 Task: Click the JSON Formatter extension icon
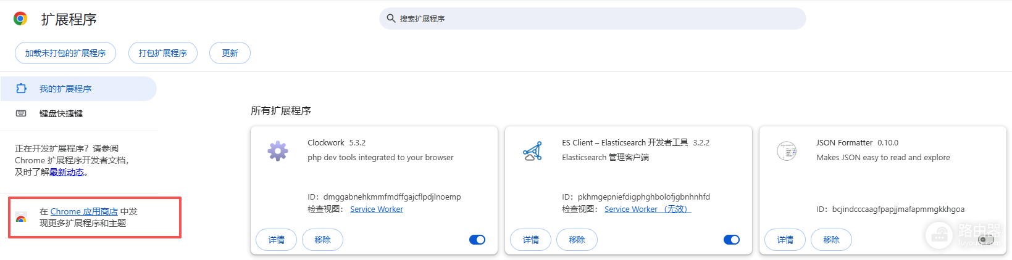pyautogui.click(x=787, y=151)
